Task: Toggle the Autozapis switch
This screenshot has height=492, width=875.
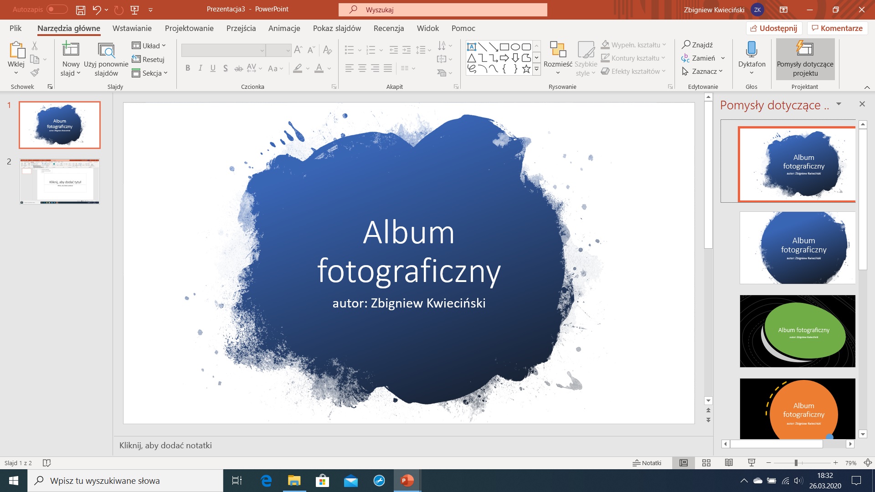Action: 57,10
